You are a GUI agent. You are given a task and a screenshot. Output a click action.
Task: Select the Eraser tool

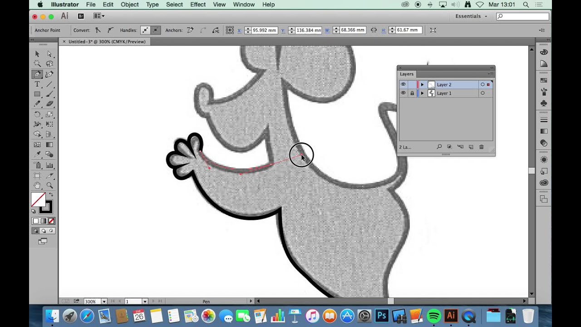point(49,104)
